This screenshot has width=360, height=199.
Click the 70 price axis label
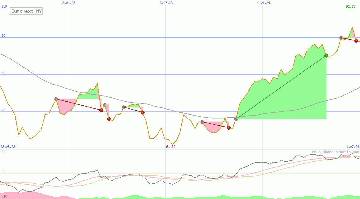(x=3, y=110)
